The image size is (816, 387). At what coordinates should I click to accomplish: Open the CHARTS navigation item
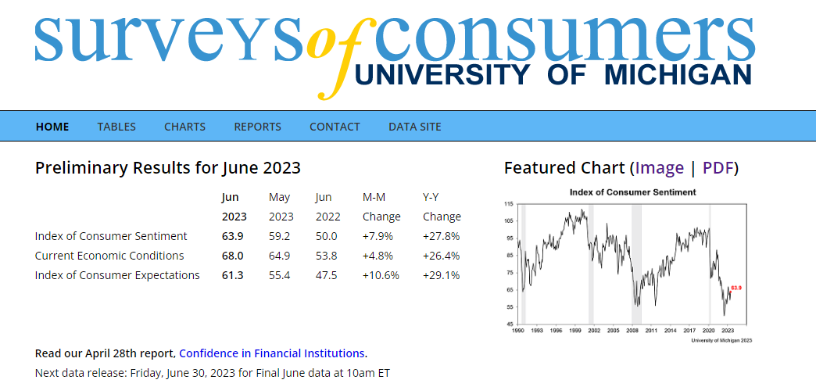[x=184, y=127]
